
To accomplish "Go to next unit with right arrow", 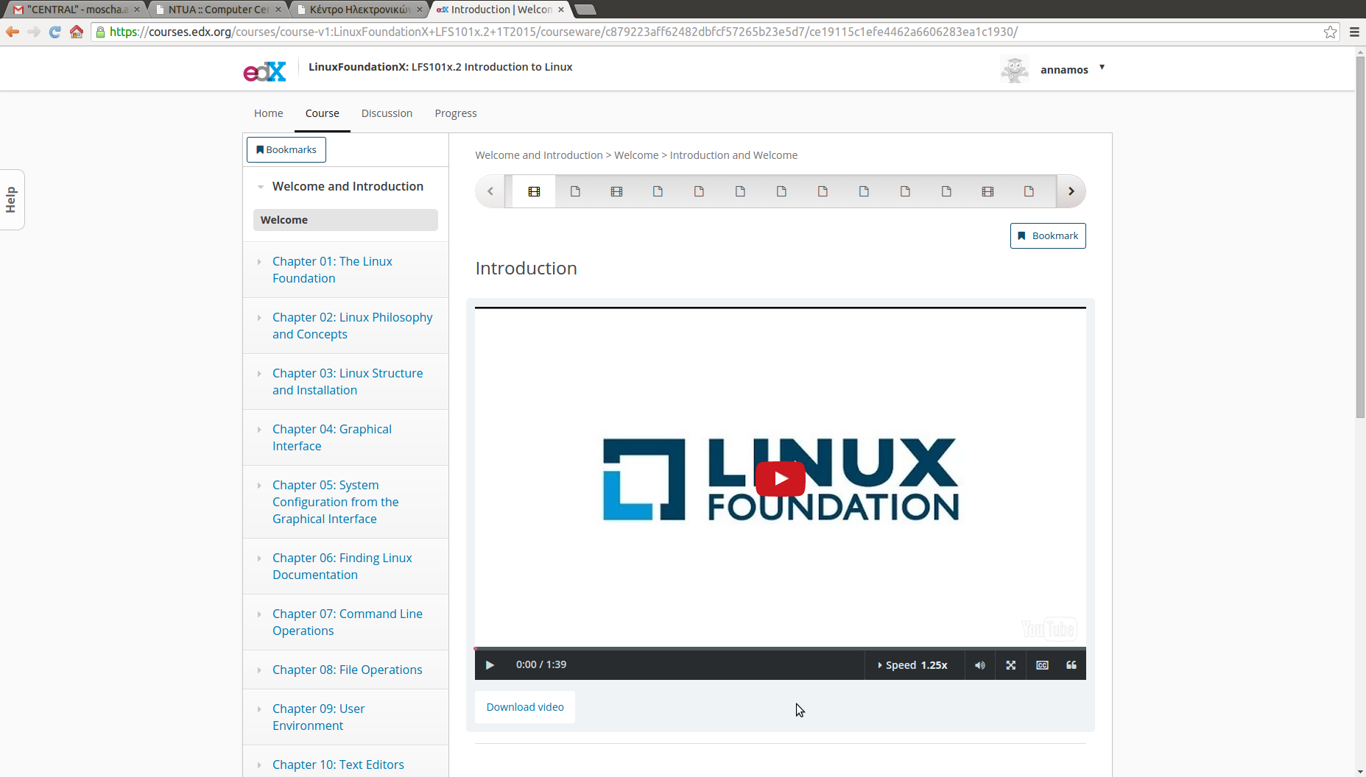I will tap(1071, 191).
